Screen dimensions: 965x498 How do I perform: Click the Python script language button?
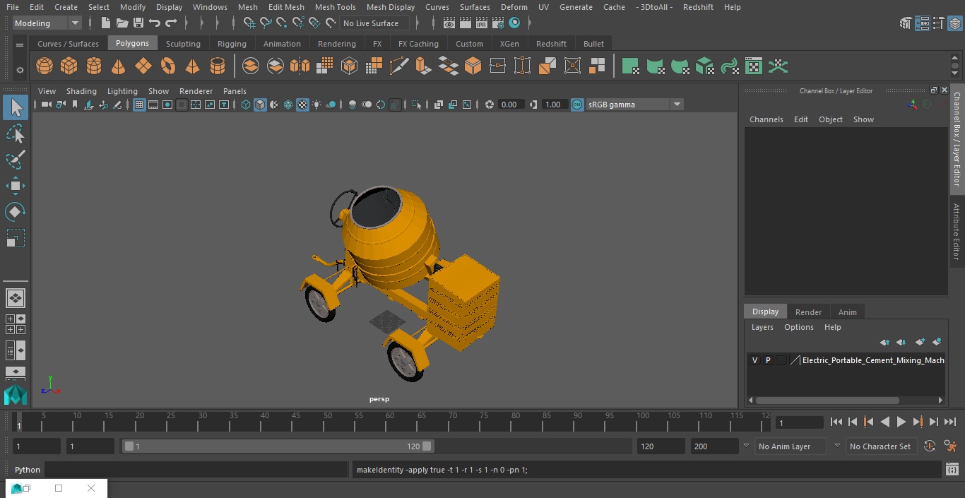[28, 470]
